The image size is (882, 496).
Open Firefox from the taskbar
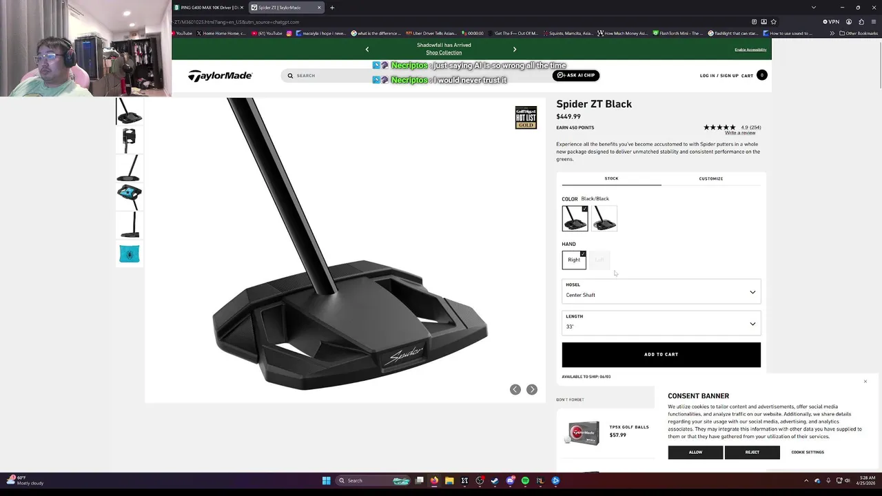click(434, 481)
